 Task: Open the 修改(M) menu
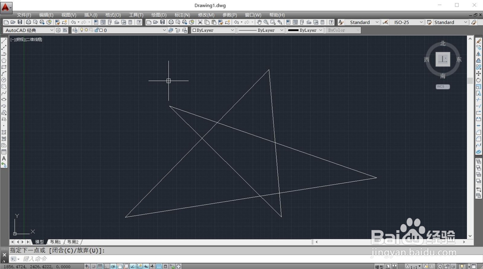[206, 15]
